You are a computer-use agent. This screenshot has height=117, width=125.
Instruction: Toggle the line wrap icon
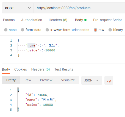tap(109, 80)
